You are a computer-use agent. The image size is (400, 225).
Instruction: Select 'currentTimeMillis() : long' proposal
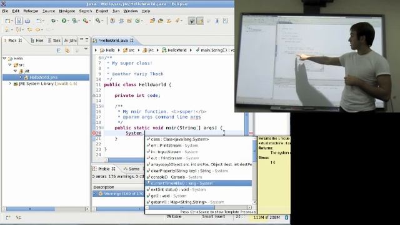(199, 183)
